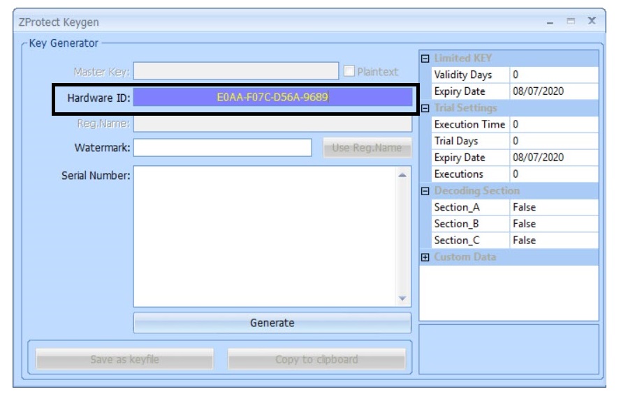This screenshot has height=403, width=628.
Task: Focus the Hardware ID input field
Action: click(x=272, y=97)
